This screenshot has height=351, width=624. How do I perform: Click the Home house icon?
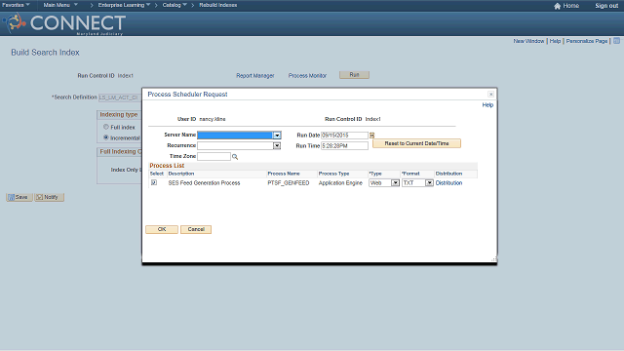coord(557,6)
